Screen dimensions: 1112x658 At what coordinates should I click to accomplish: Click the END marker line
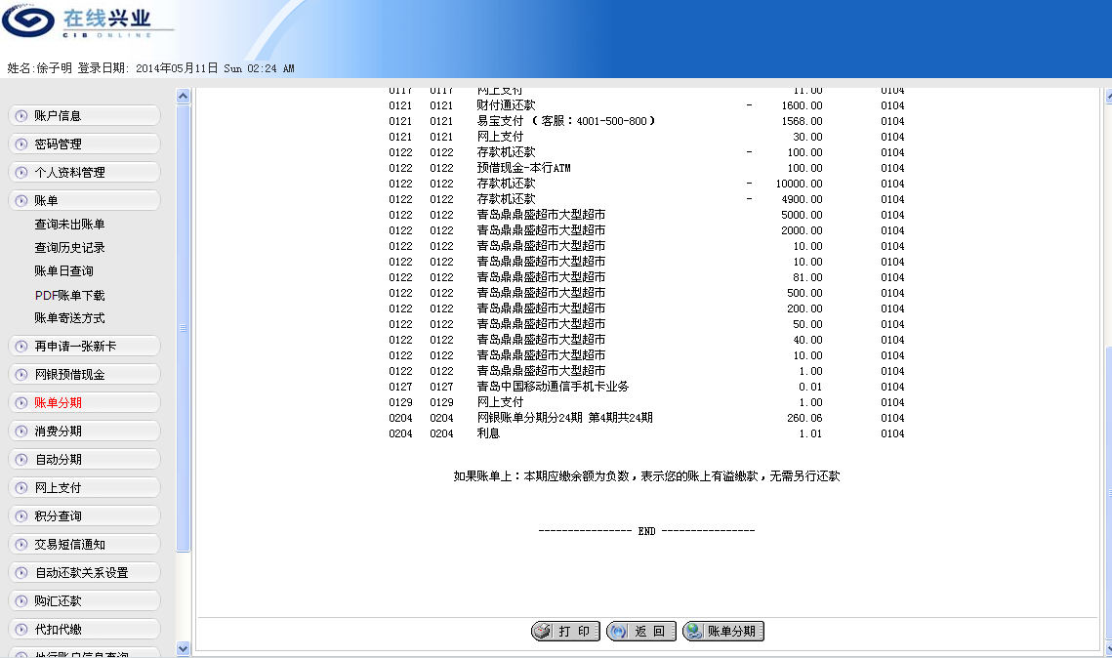[646, 531]
